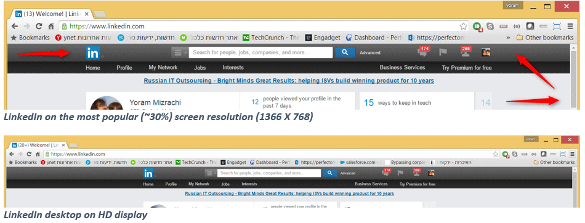The height and width of the screenshot is (223, 585).
Task: Select Interests in the bottom LinkedIn navigation
Action: [x=249, y=184]
